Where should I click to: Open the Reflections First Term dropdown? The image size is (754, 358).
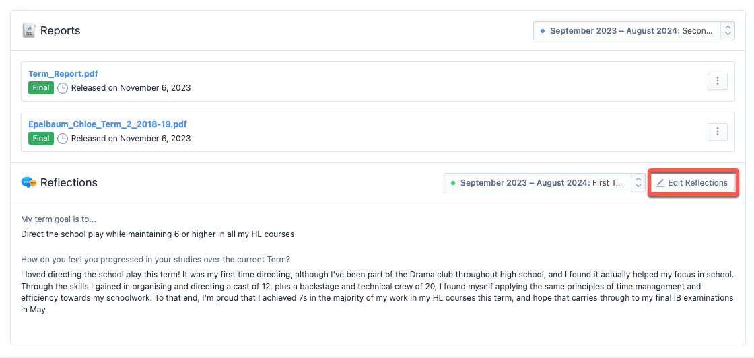(545, 183)
